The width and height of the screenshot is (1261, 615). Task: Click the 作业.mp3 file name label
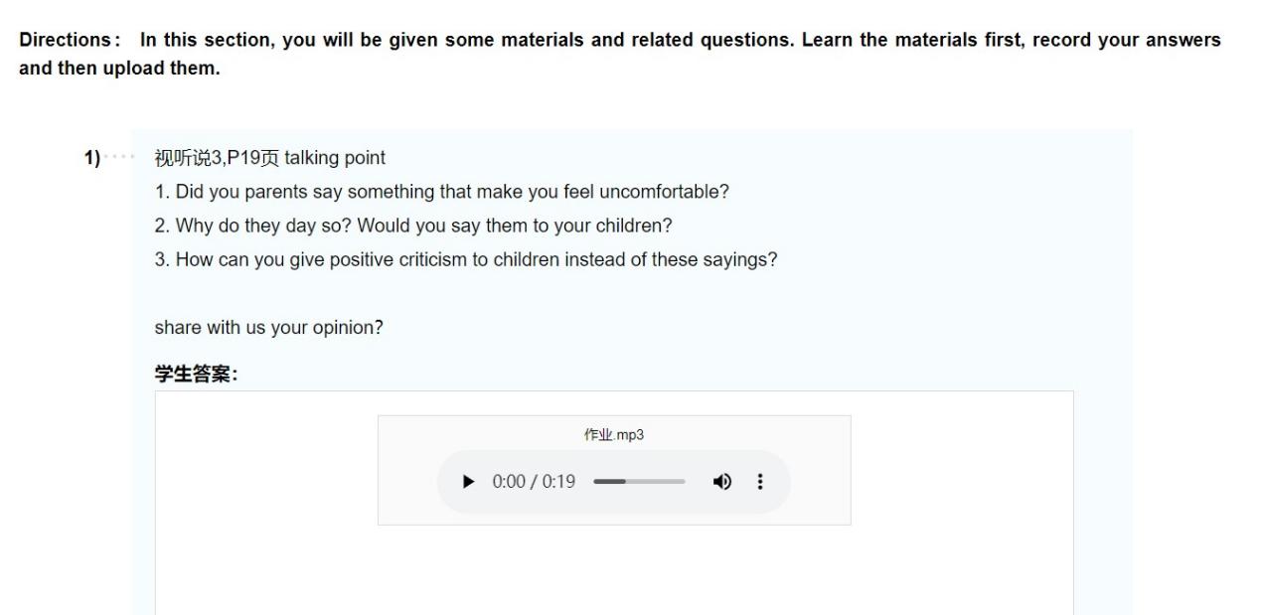614,435
